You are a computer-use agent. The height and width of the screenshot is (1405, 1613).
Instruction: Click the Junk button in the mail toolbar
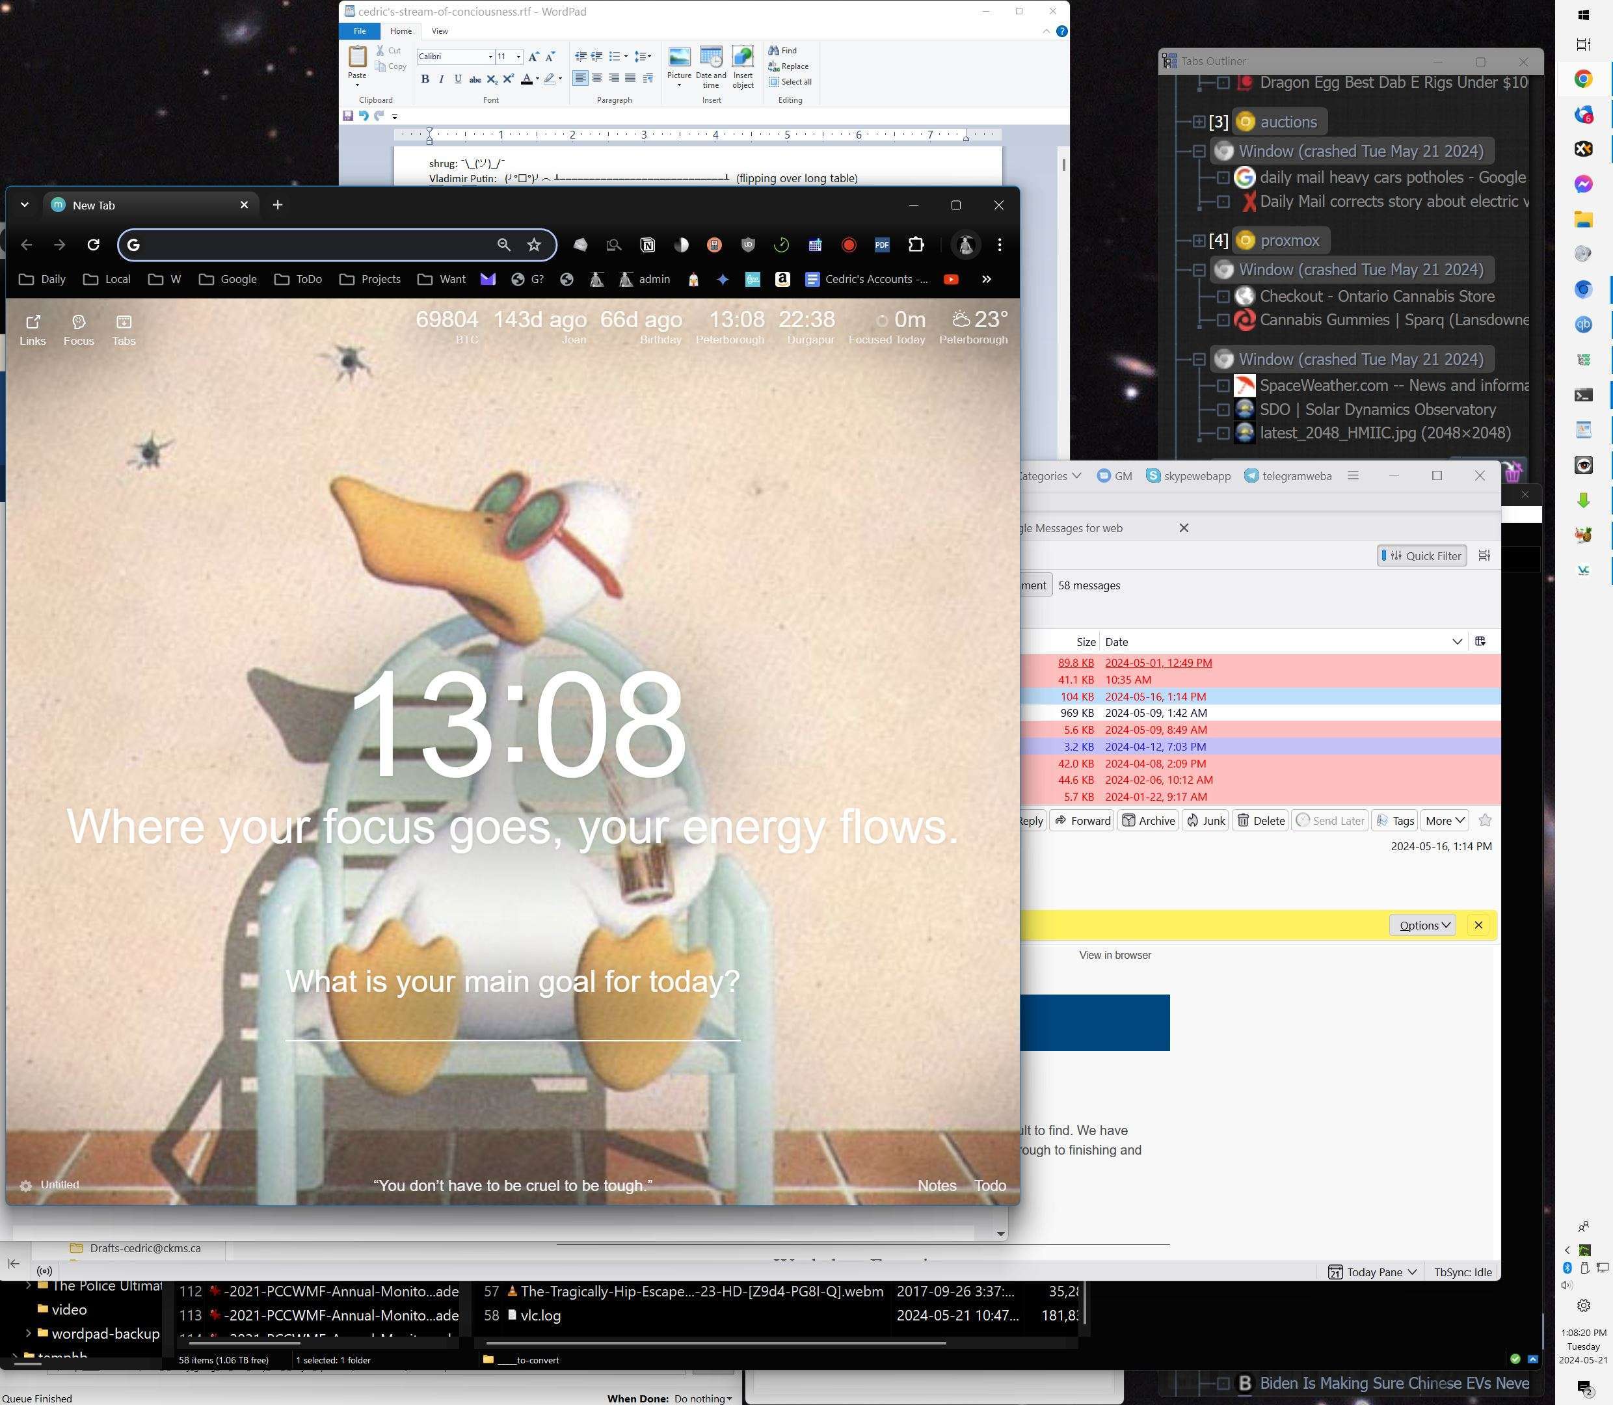click(x=1205, y=820)
